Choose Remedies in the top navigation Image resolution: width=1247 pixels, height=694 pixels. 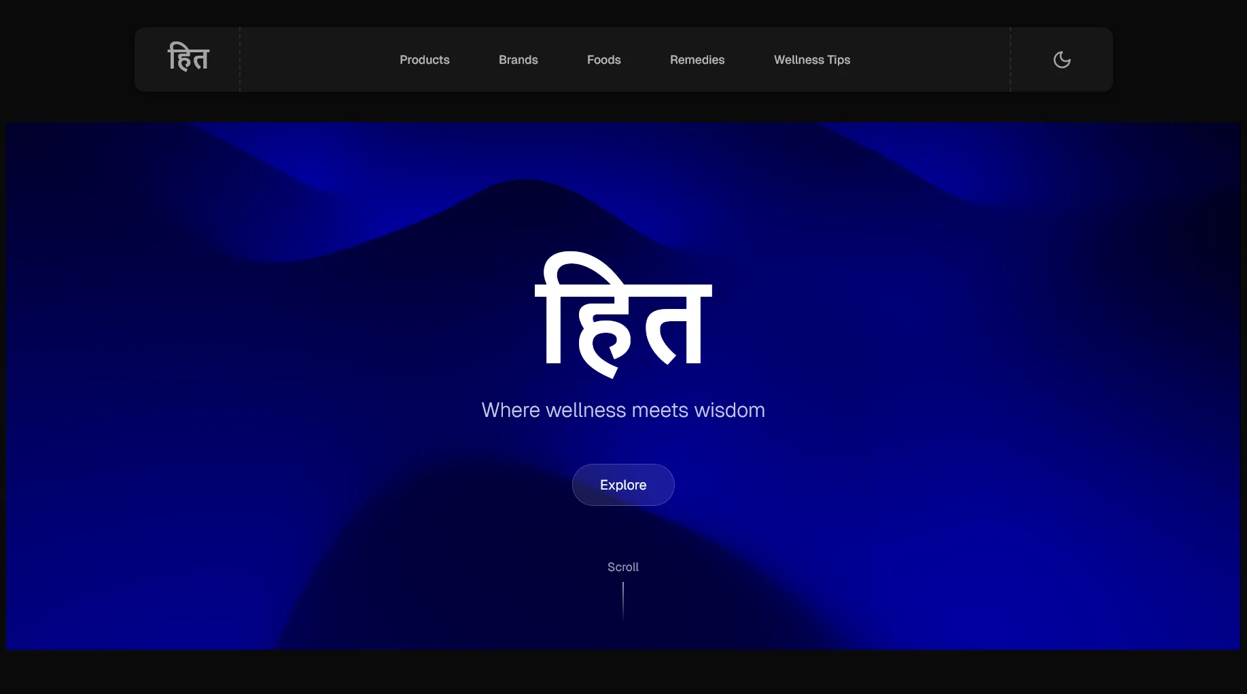[697, 60]
